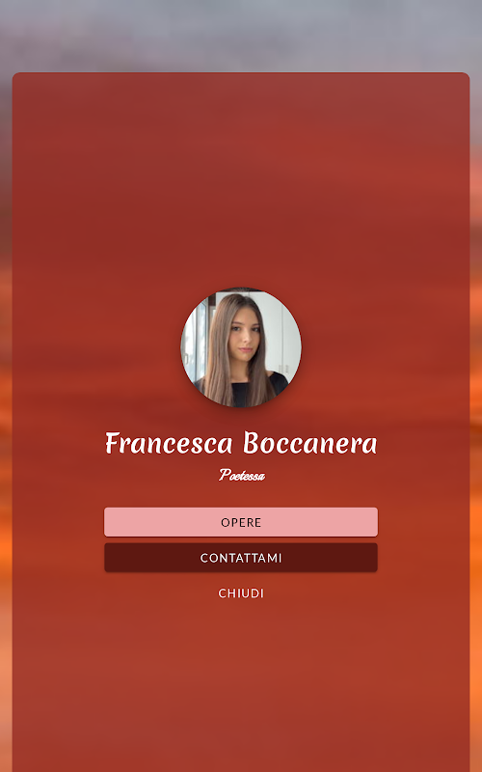
Task: Click the empty red area above the photo
Action: [241, 179]
